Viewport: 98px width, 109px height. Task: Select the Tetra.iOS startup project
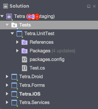click(x=30, y=94)
